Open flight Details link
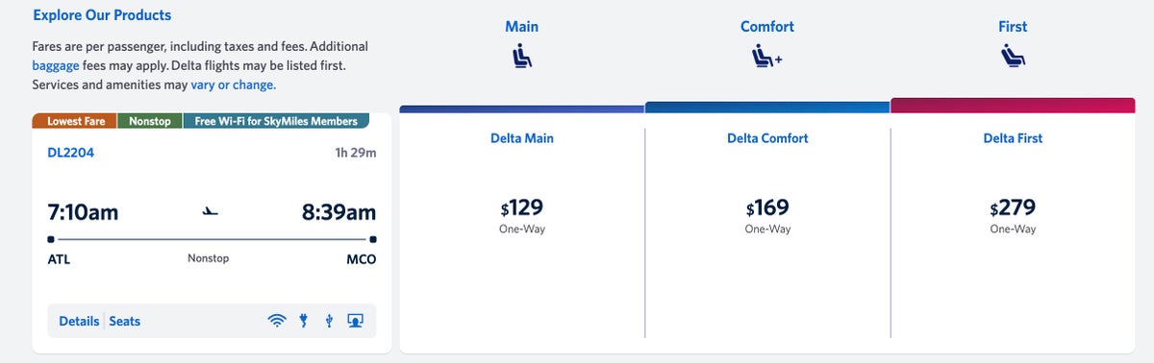Viewport: 1154px width, 363px height. (x=79, y=321)
